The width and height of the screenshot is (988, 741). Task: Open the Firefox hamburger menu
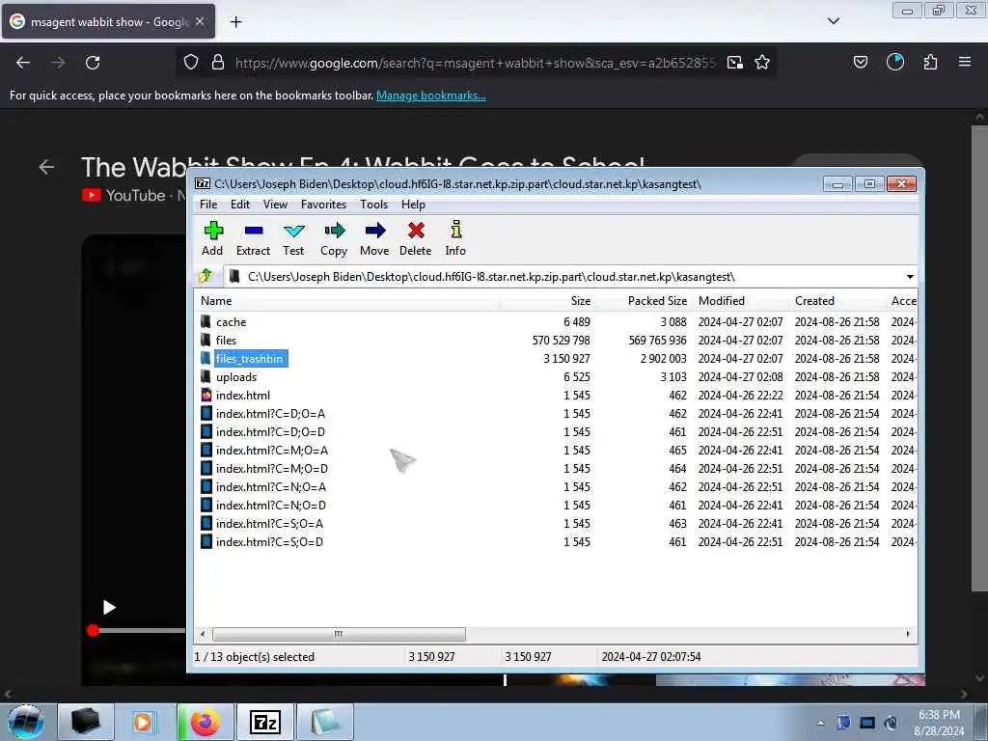(965, 62)
